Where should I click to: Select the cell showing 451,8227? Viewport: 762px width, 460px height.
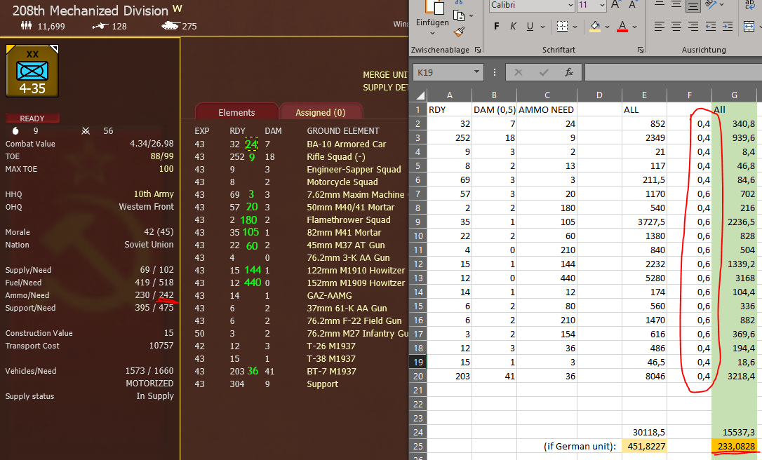tap(644, 446)
